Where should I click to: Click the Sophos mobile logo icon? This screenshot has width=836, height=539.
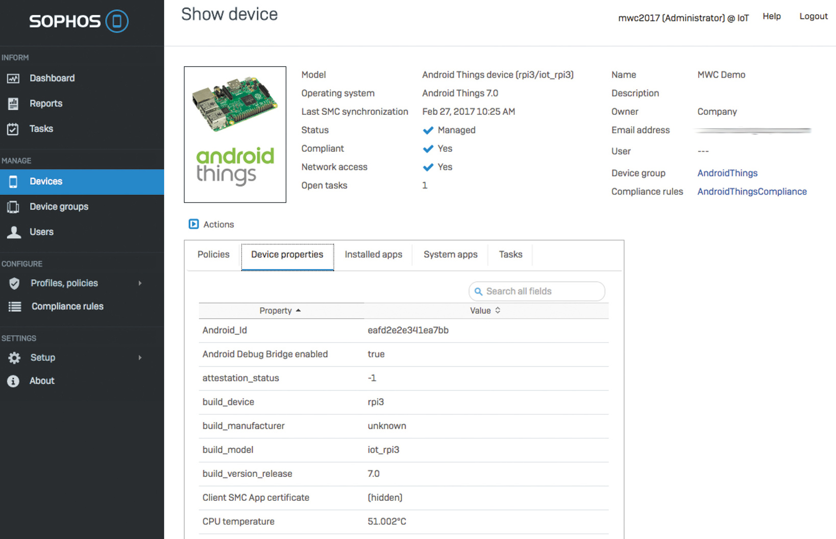117,21
